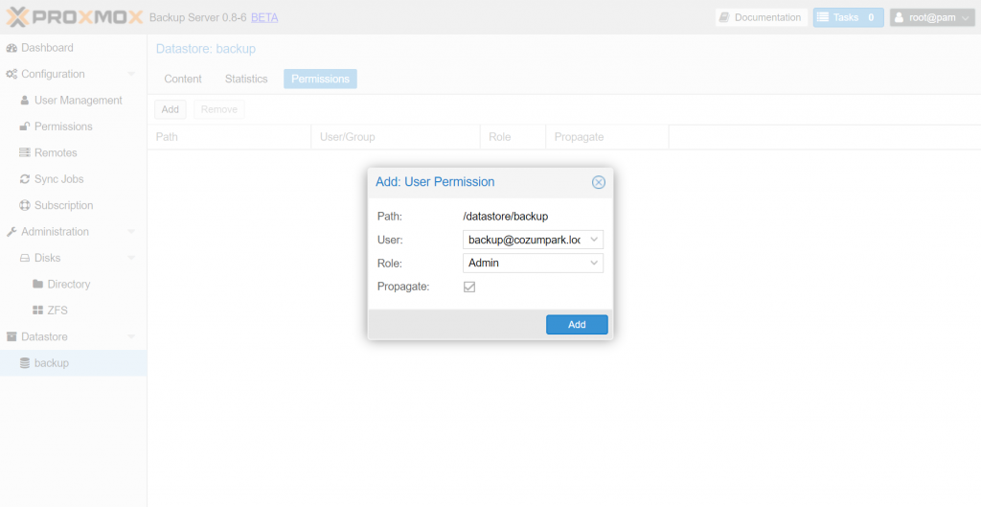Click the Subscription lifebuoy icon
This screenshot has height=507, width=981.
pyautogui.click(x=25, y=205)
